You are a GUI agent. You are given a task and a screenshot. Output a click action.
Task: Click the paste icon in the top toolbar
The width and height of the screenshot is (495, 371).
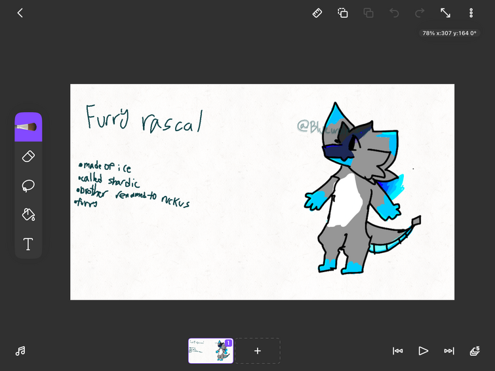pos(368,13)
